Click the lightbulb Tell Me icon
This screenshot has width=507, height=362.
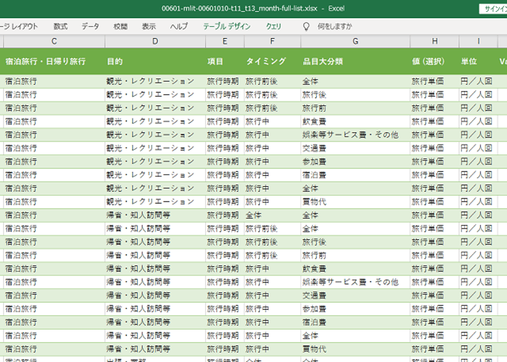(x=306, y=26)
